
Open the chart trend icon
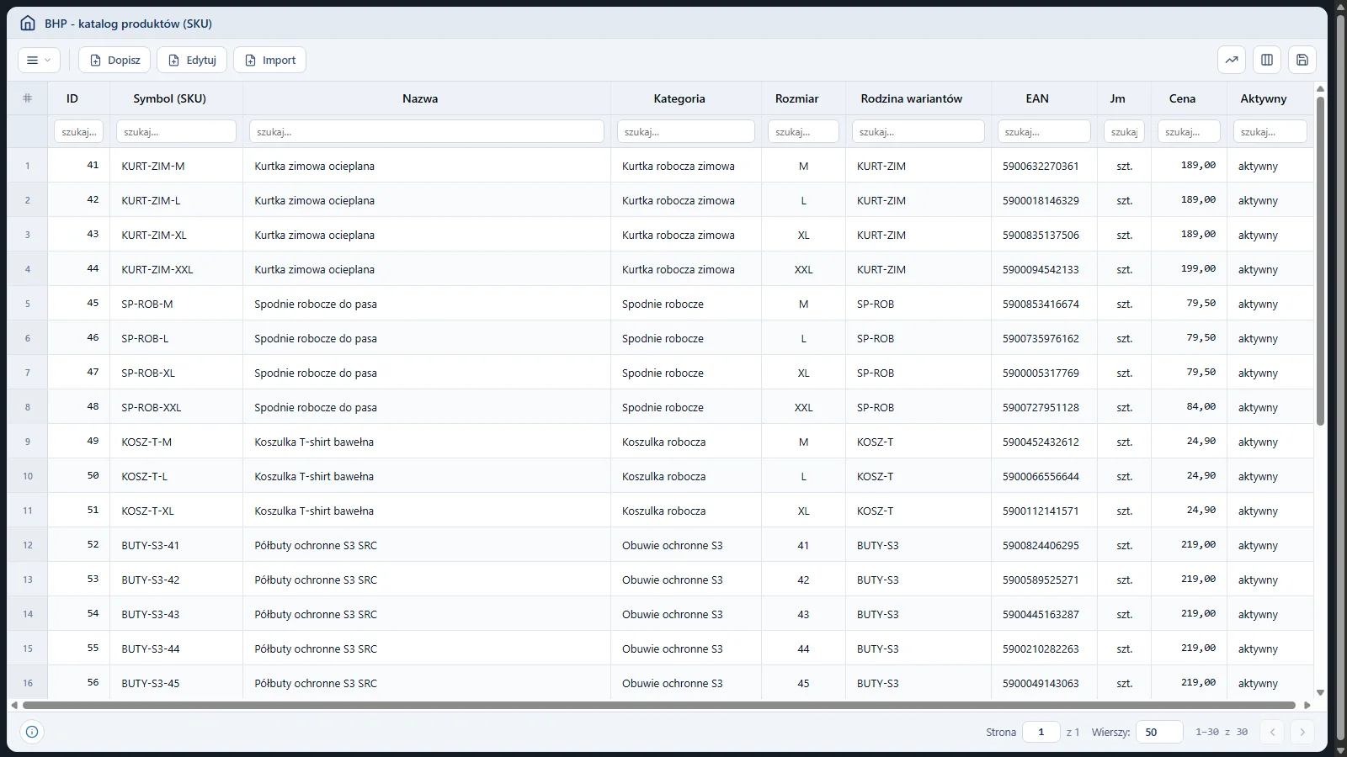pyautogui.click(x=1232, y=60)
